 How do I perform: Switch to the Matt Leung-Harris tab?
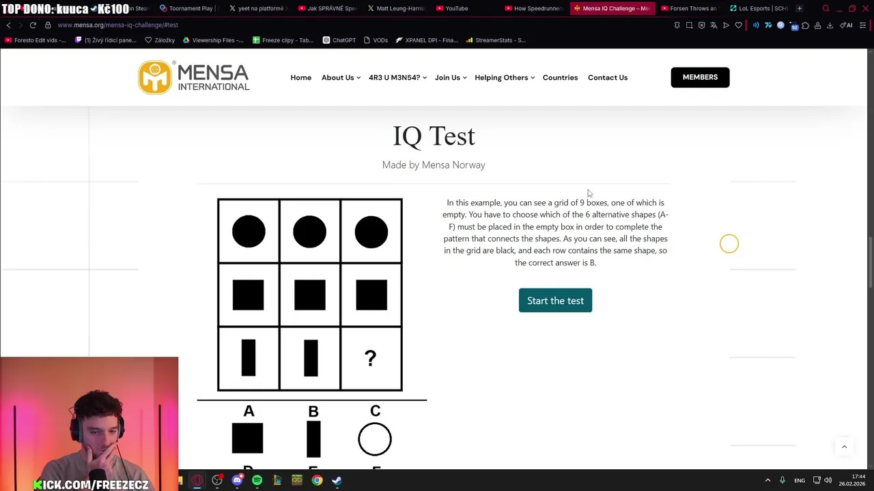[x=397, y=8]
